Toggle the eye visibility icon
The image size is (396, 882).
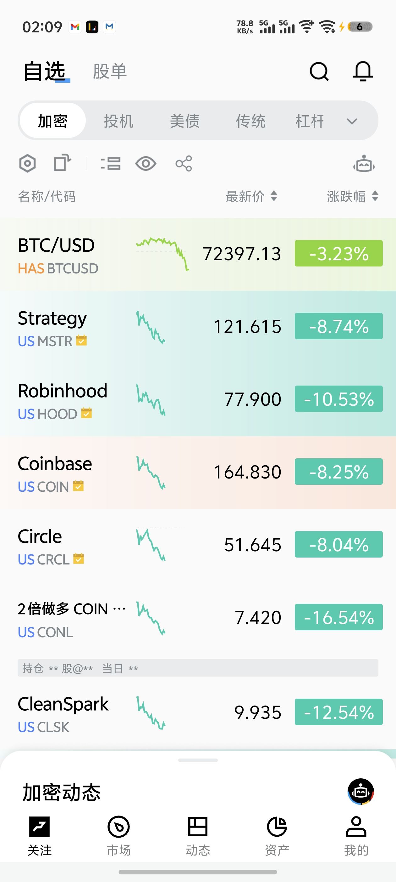(x=146, y=163)
